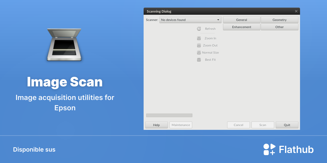Click the Scanning Dialog title text

159,11
